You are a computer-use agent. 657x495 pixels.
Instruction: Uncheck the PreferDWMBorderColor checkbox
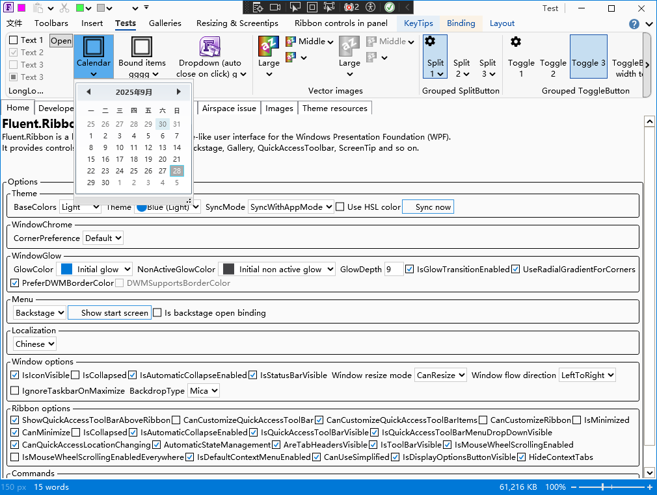(15, 283)
